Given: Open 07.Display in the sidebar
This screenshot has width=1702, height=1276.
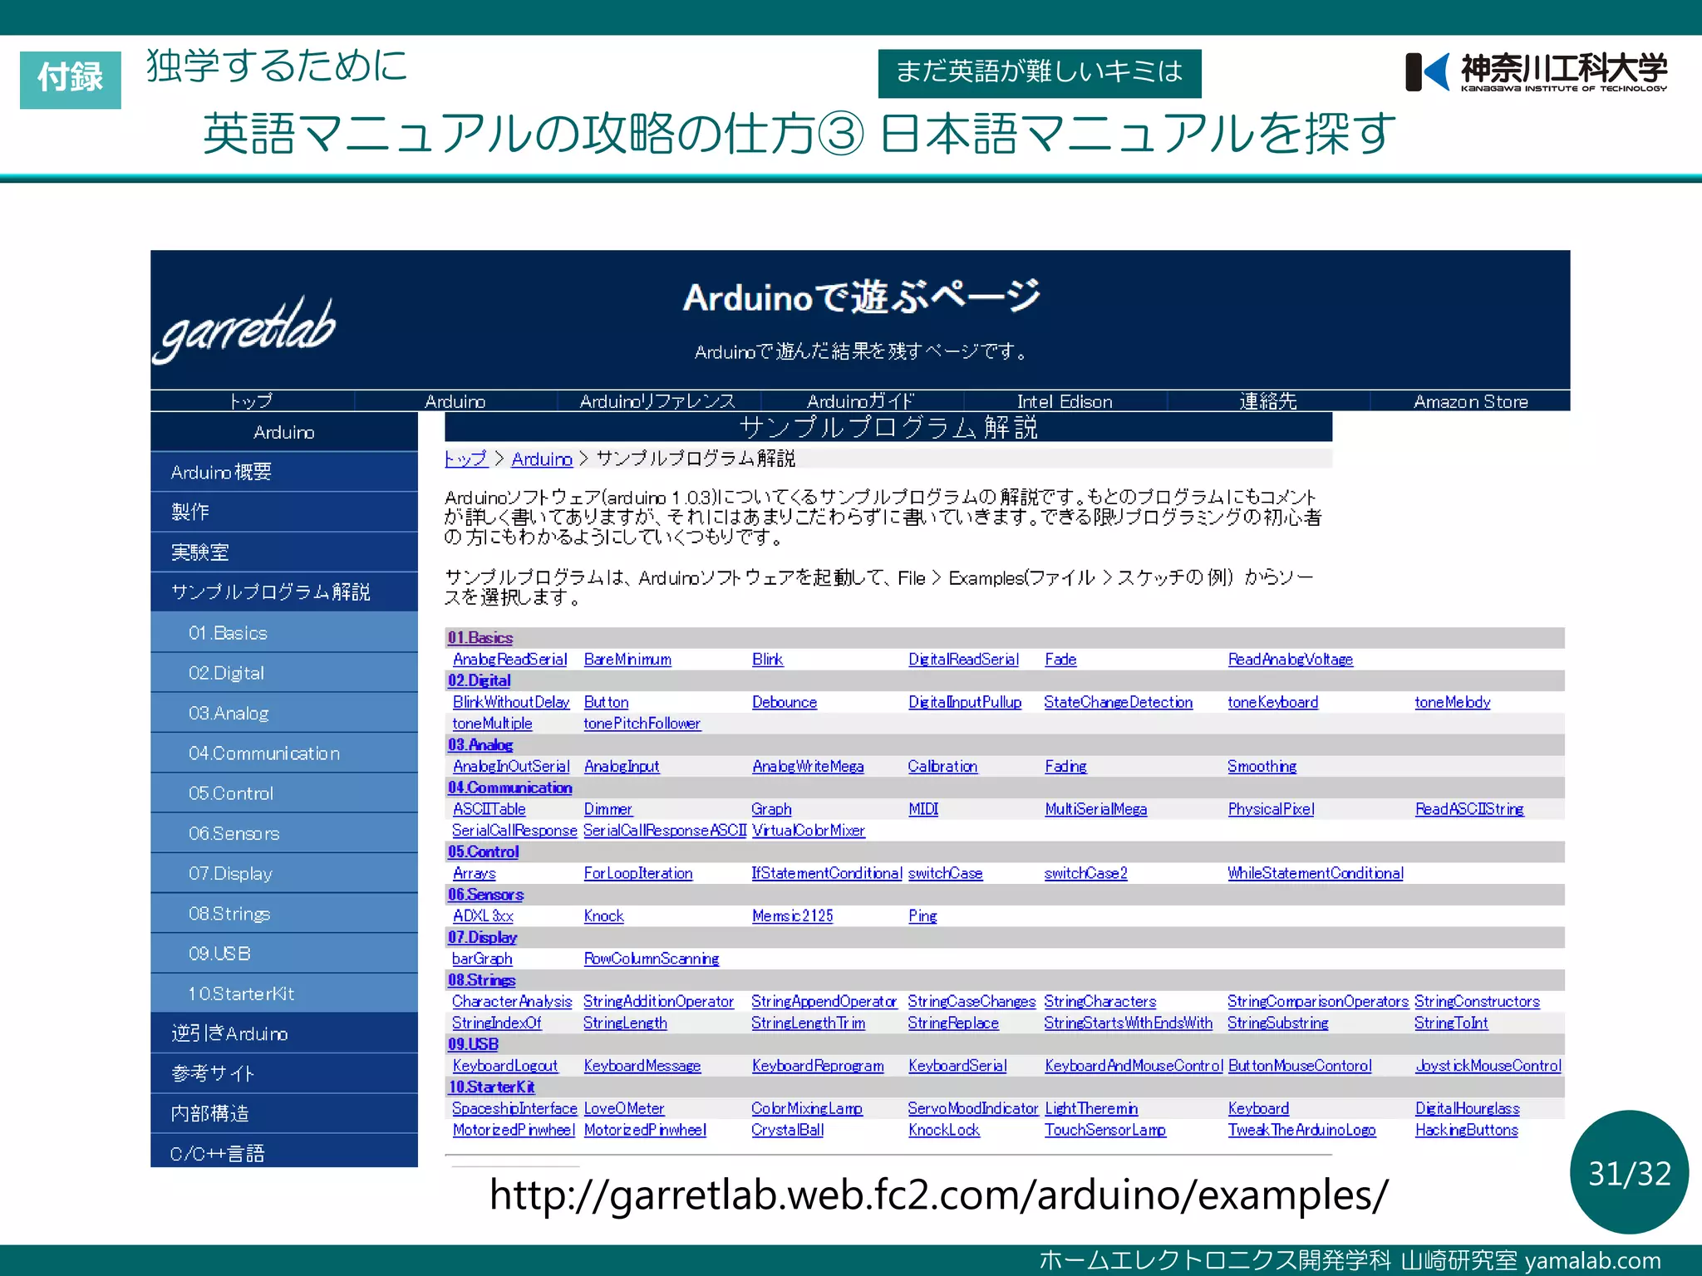Looking at the screenshot, I should [x=284, y=873].
